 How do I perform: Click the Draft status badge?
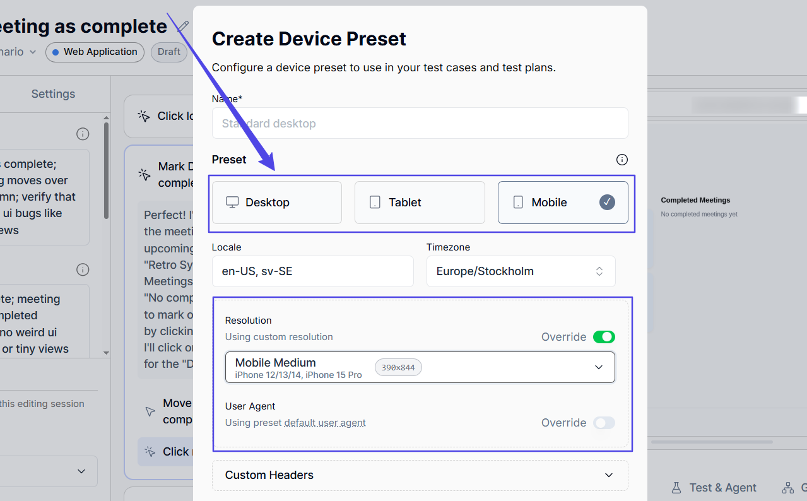[x=168, y=52]
